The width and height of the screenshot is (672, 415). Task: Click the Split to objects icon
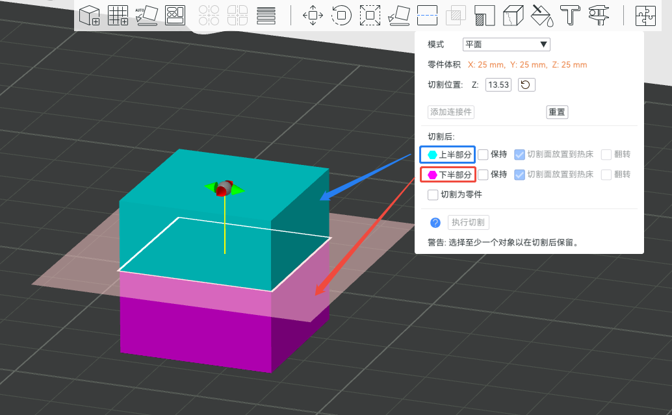(209, 16)
